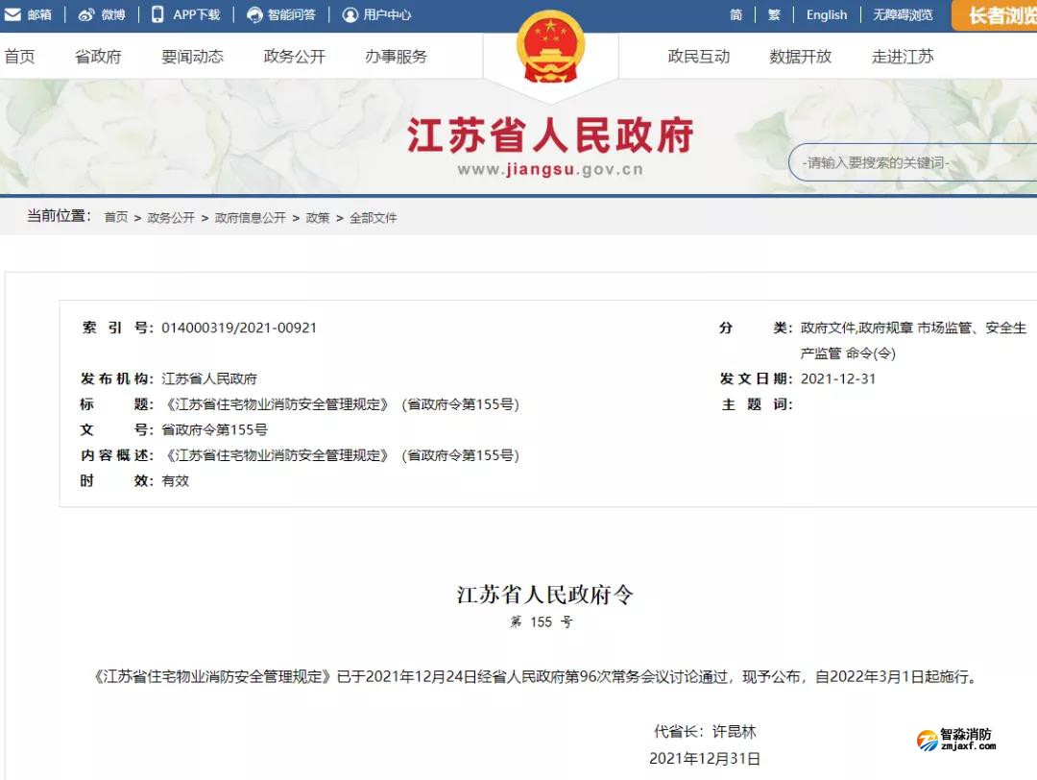The image size is (1037, 780).
Task: Switch site language to English
Action: click(826, 14)
